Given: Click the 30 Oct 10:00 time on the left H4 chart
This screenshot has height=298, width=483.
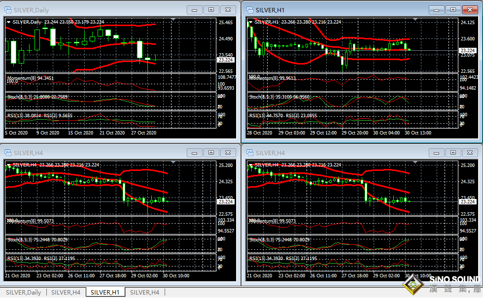Looking at the screenshot, I should point(175,276).
